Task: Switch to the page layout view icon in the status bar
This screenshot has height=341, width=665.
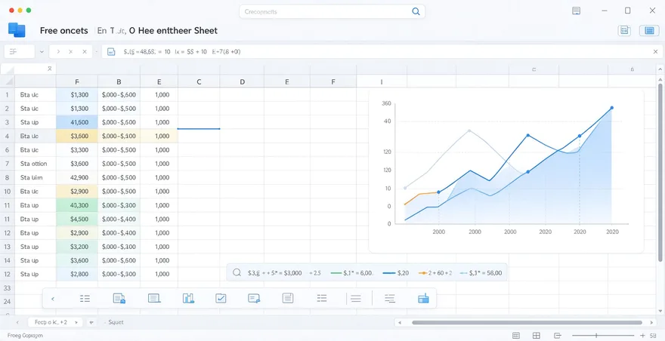Action: [516, 336]
